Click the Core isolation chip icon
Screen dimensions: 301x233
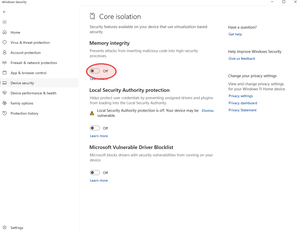pyautogui.click(x=92, y=16)
